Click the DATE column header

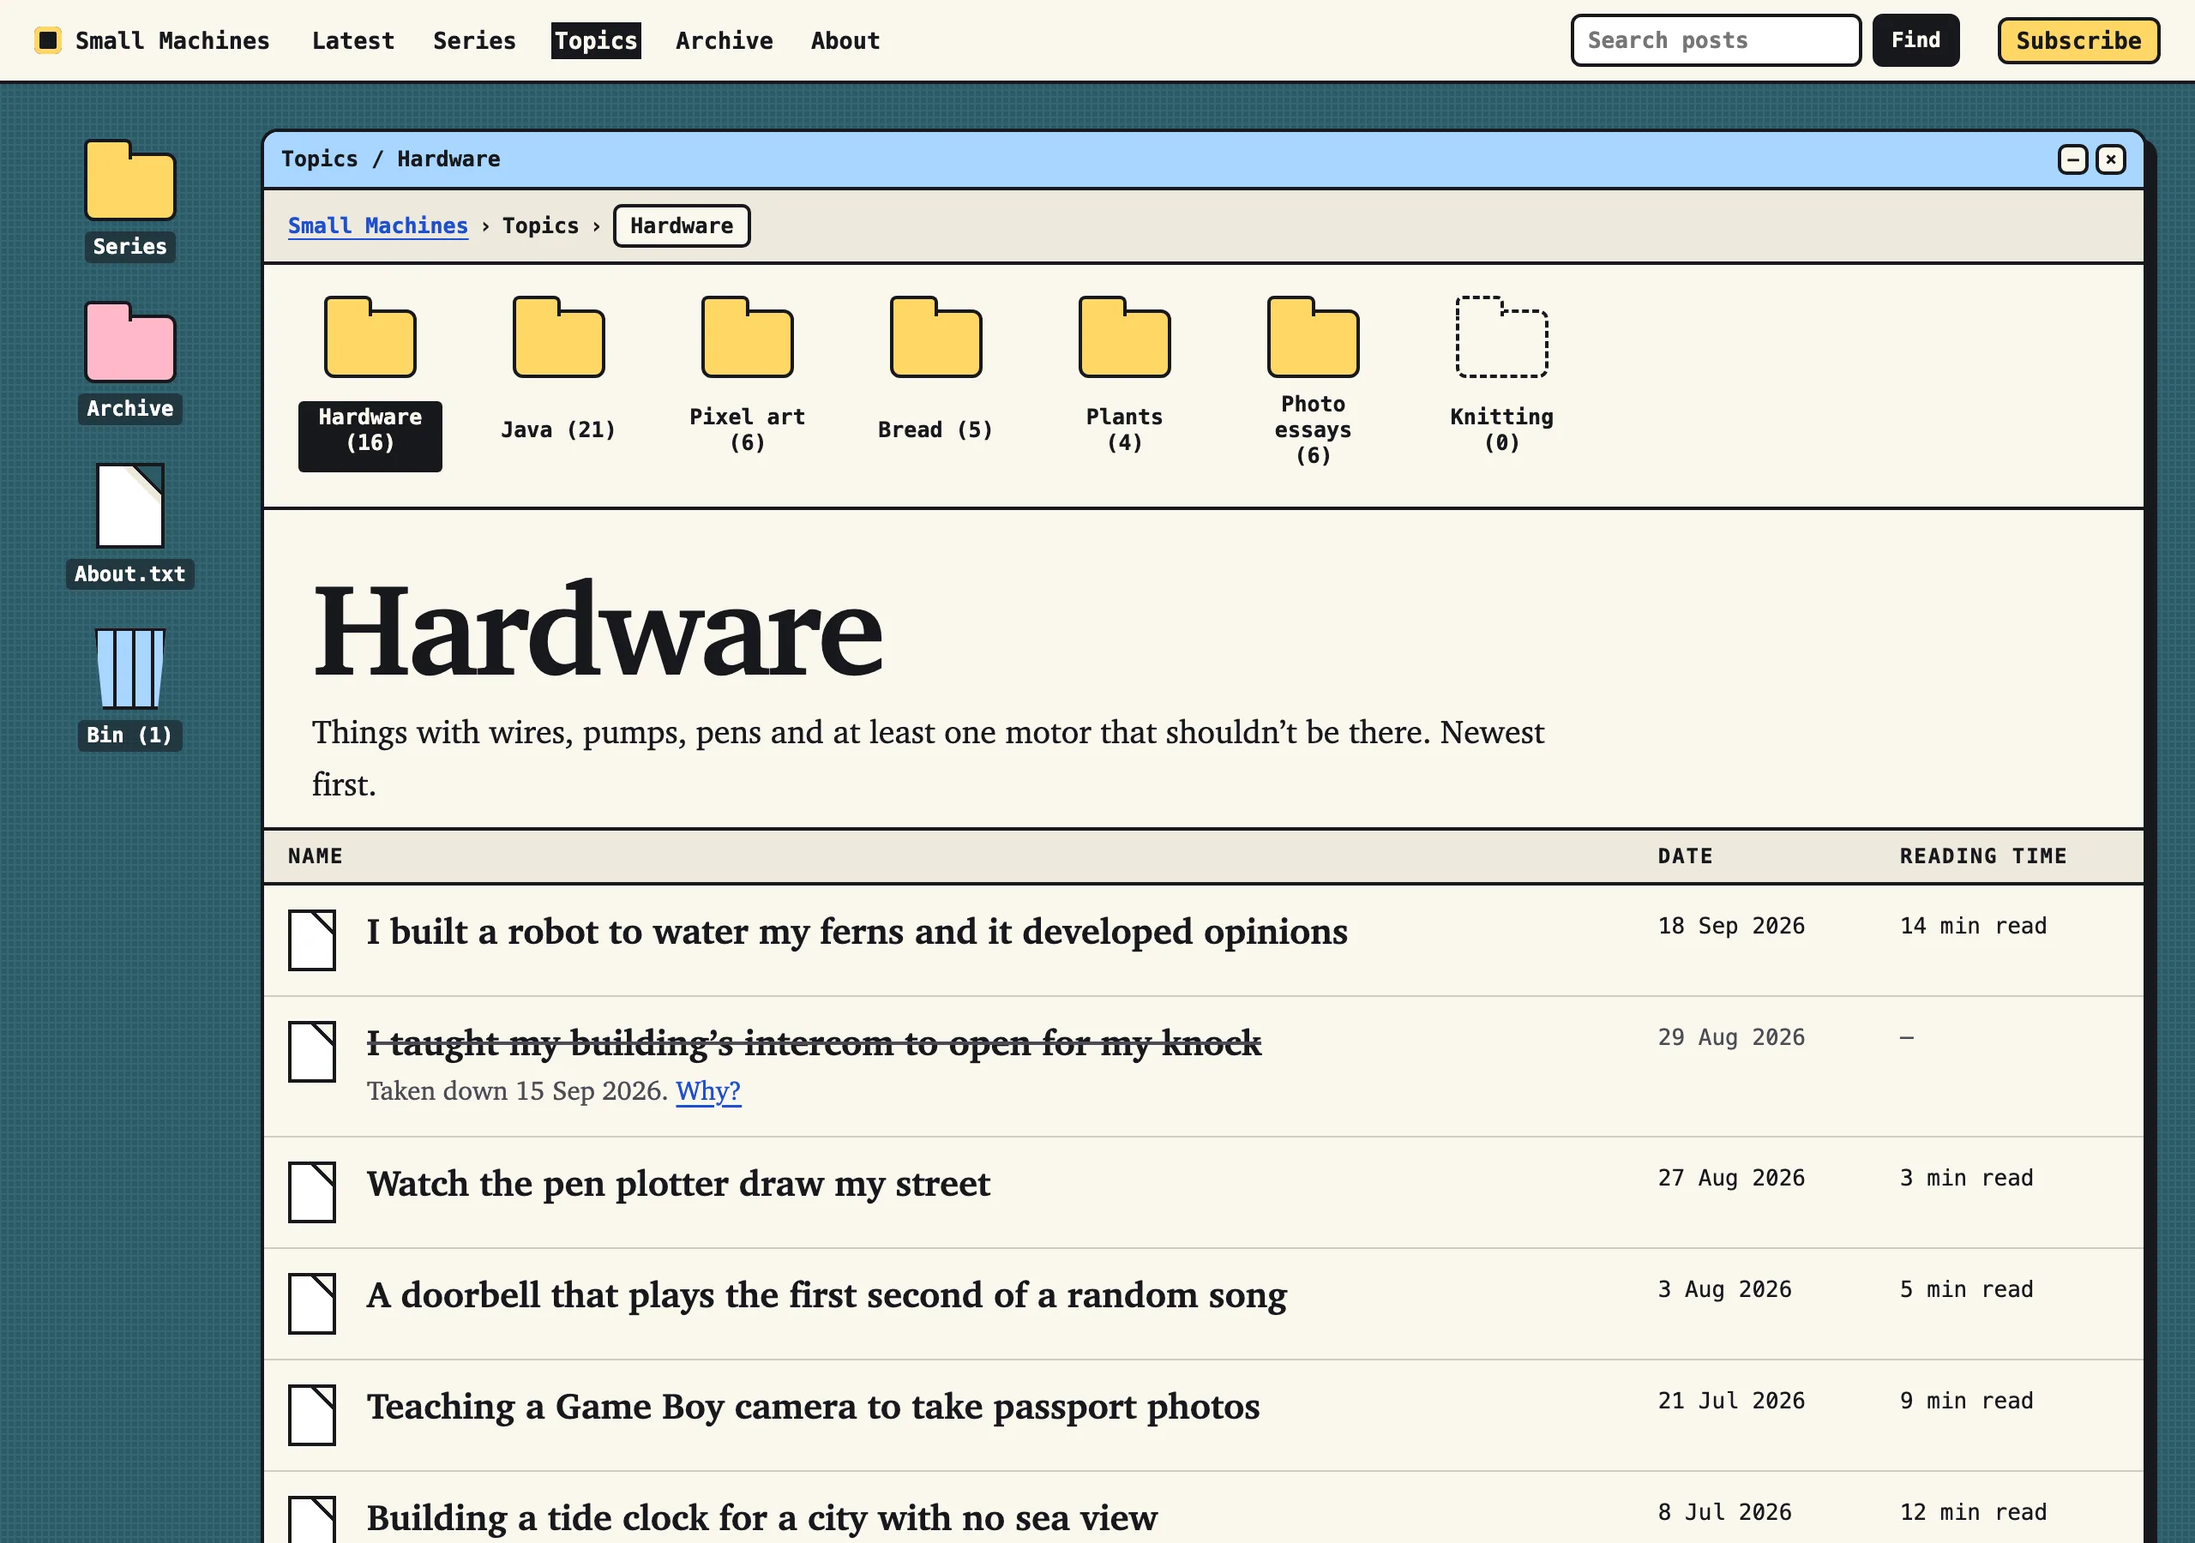click(1686, 856)
